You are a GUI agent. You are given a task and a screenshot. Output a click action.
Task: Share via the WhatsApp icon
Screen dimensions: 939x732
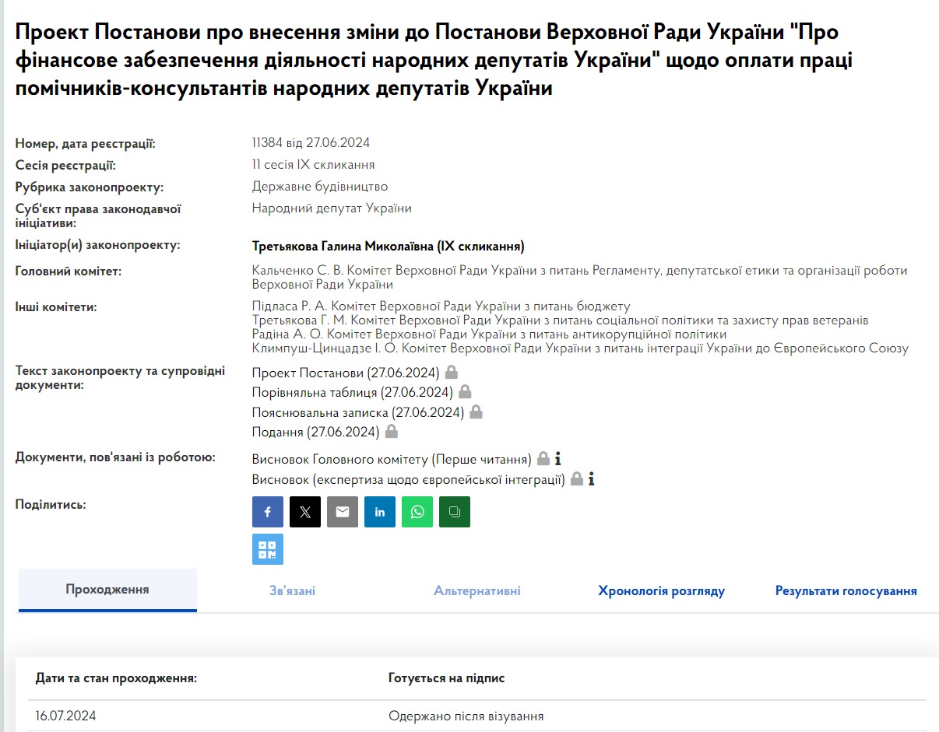[417, 512]
